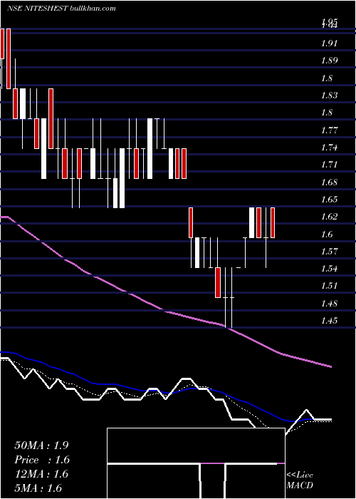
Task: Click the 1.89 price axis label
Action: [329, 61]
